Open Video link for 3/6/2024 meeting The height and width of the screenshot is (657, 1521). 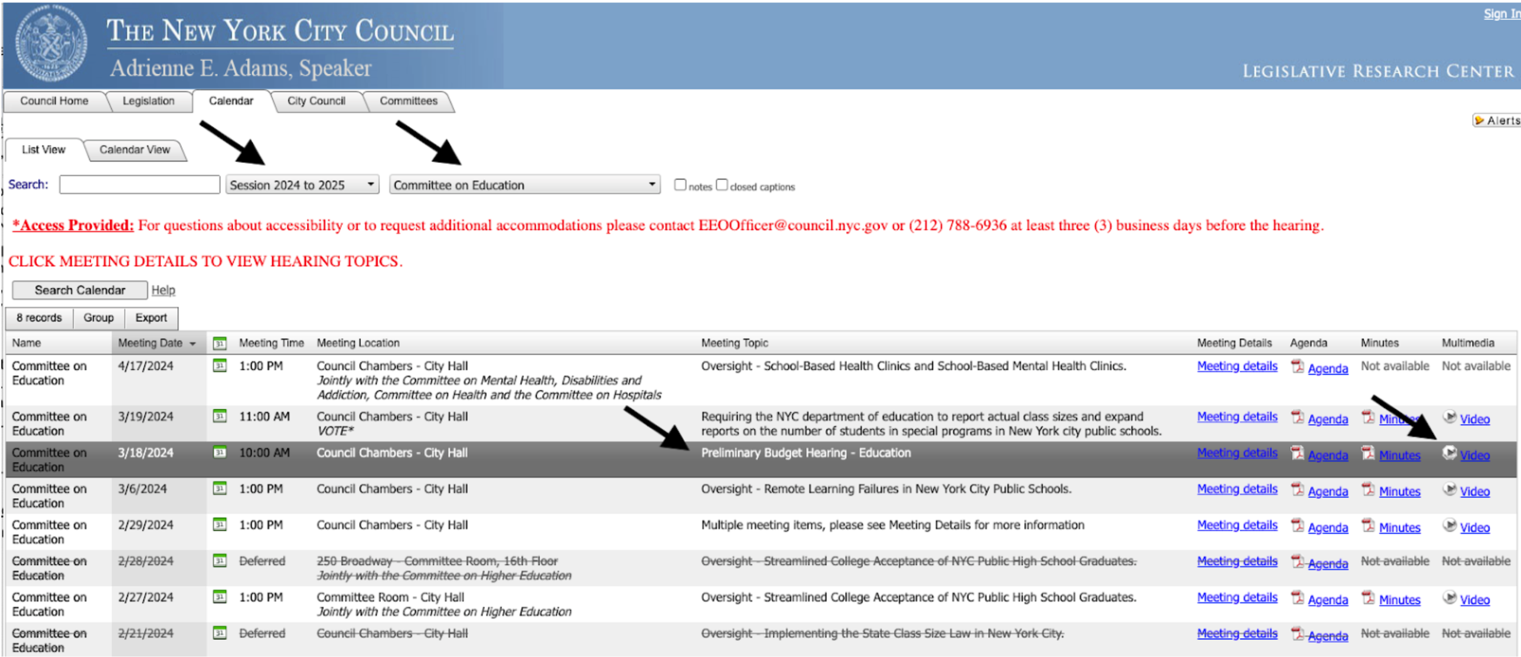tap(1474, 491)
